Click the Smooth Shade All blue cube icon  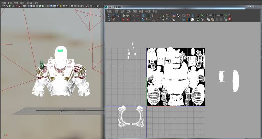click(51, 6)
